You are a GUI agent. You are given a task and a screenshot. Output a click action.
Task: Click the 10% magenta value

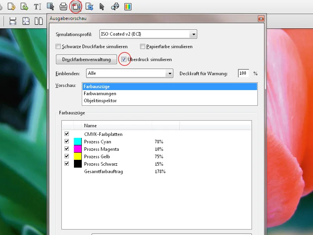click(x=159, y=149)
